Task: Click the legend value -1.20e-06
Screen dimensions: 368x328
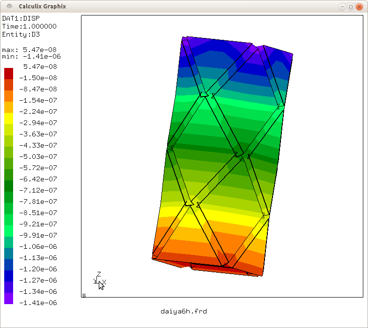Action: 38,269
